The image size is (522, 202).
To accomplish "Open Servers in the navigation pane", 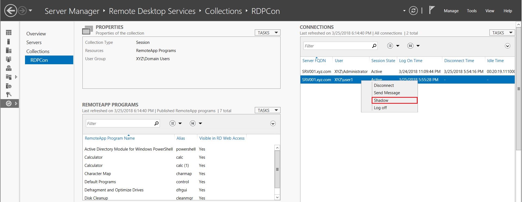I will tap(34, 42).
